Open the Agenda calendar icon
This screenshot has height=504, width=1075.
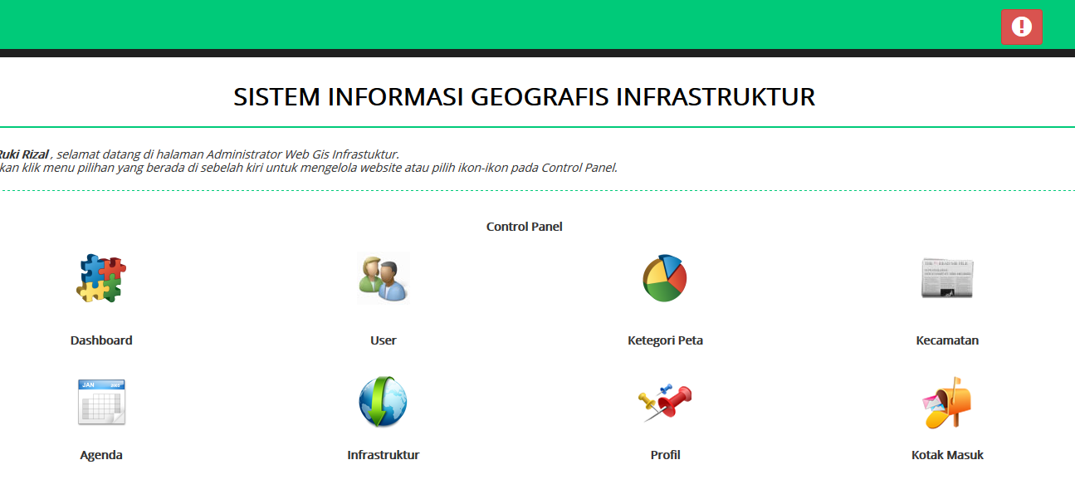101,401
